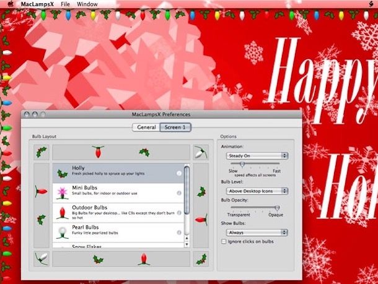The image size is (378, 284).
Task: Click the holly icon in the top-left corner slot
Action: click(x=42, y=152)
